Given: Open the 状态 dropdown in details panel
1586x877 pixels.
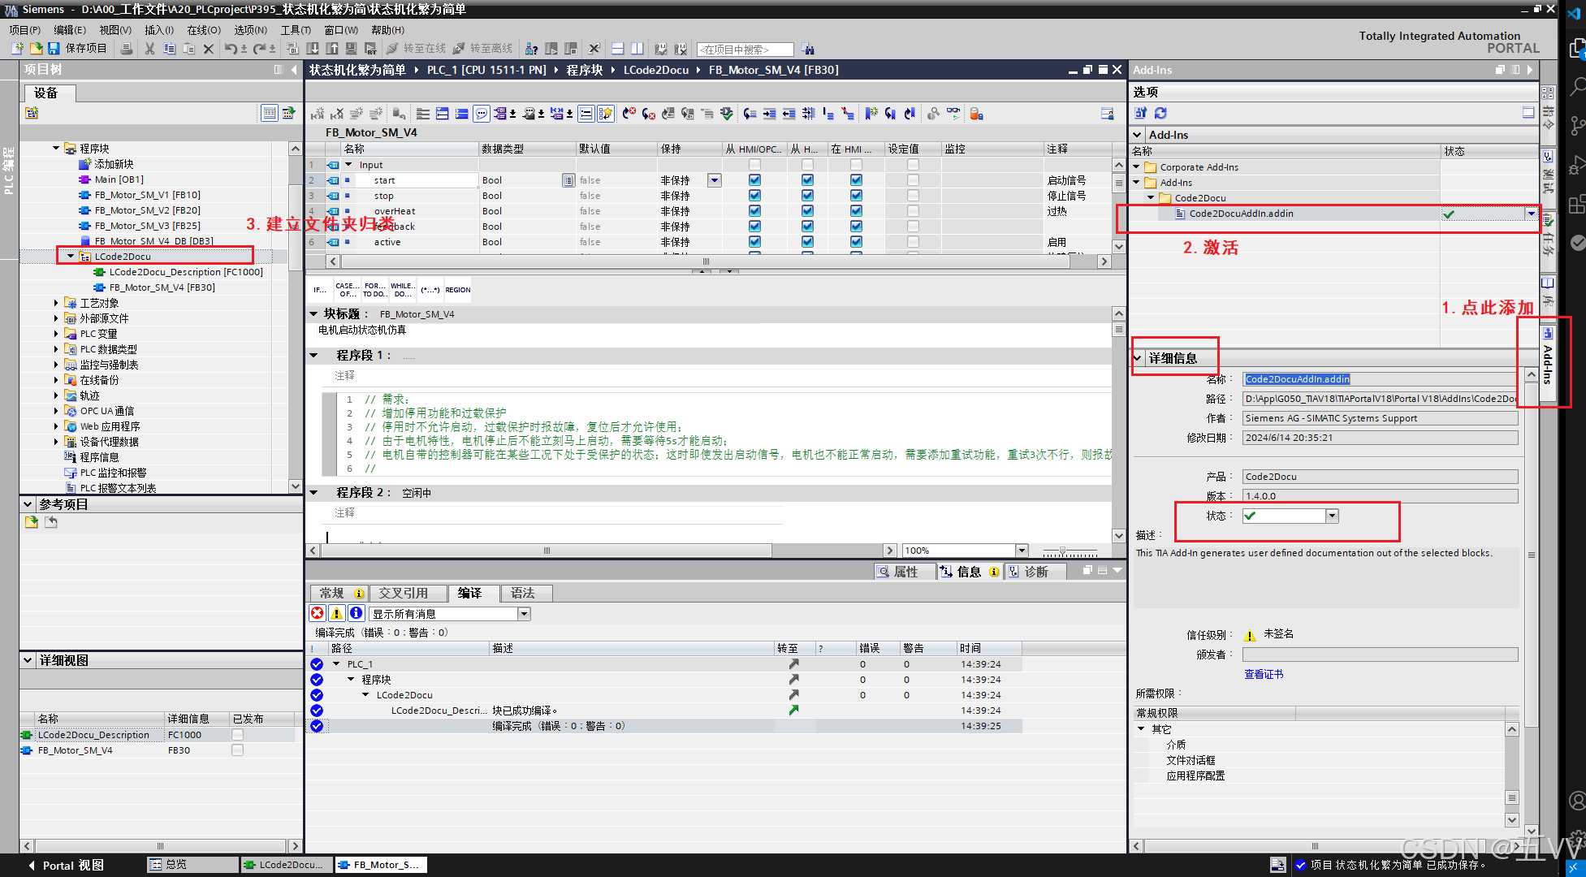Looking at the screenshot, I should (x=1332, y=516).
